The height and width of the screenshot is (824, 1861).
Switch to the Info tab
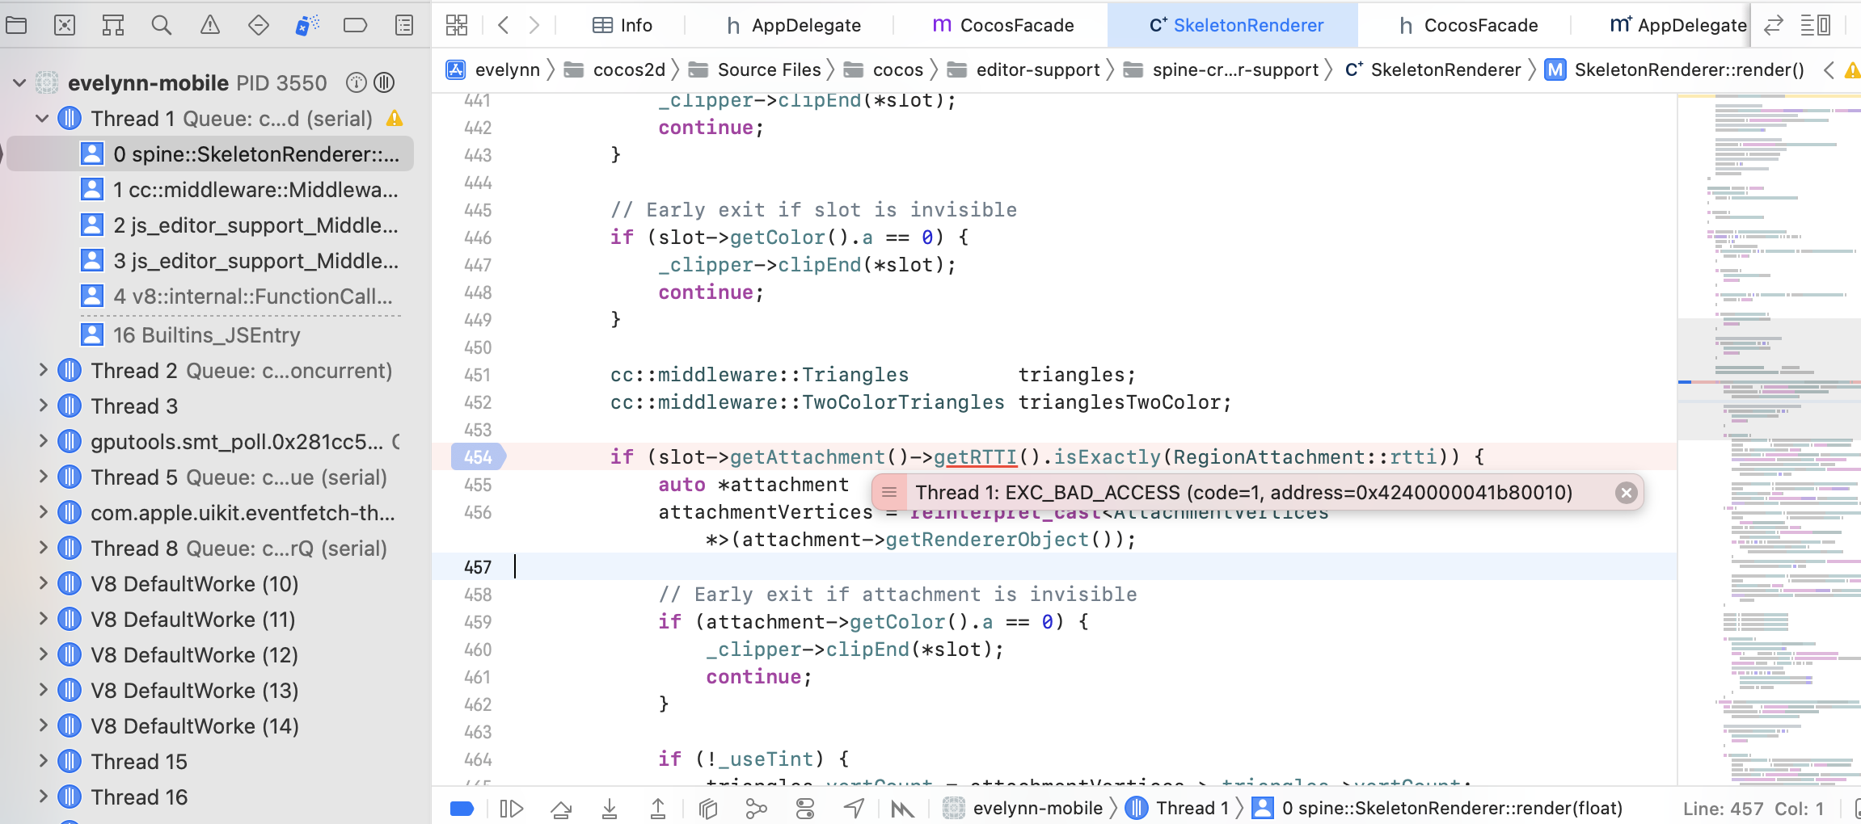[622, 25]
